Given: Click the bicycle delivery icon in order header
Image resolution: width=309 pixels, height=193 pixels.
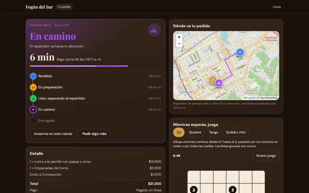Looking at the screenshot, I should coord(154,30).
